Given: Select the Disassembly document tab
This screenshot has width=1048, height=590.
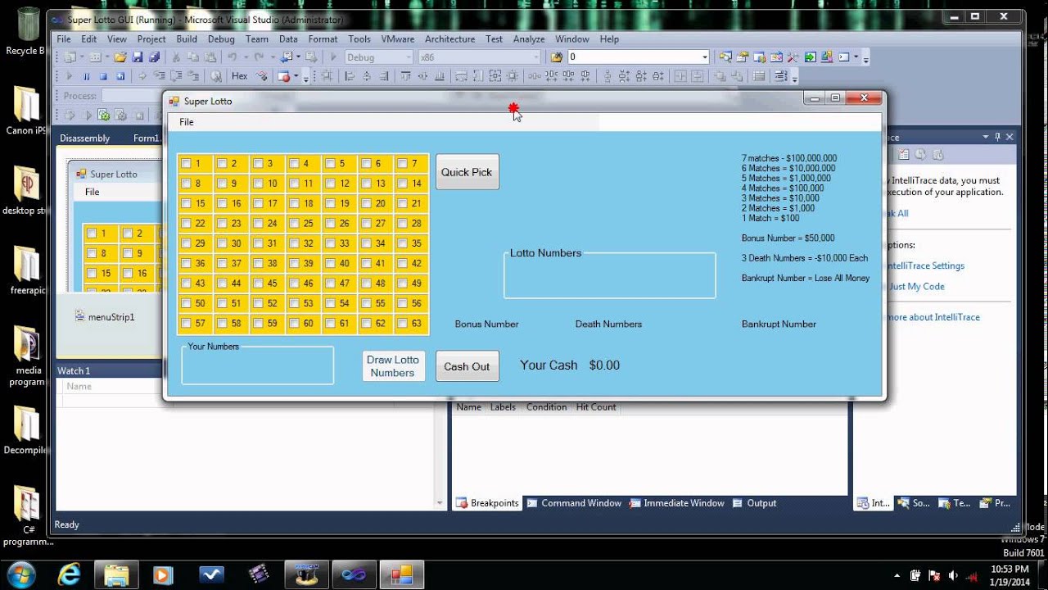Looking at the screenshot, I should pyautogui.click(x=84, y=138).
